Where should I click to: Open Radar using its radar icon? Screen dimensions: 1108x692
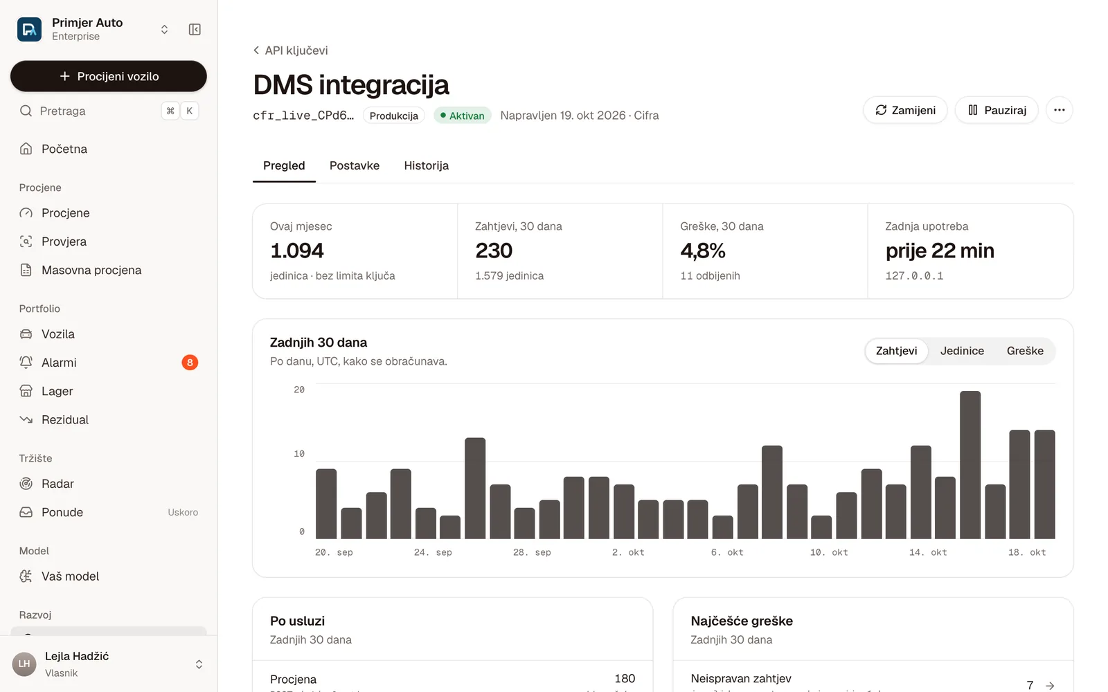(x=26, y=484)
